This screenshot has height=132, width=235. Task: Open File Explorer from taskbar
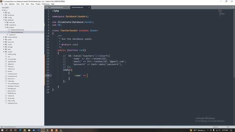25,130
